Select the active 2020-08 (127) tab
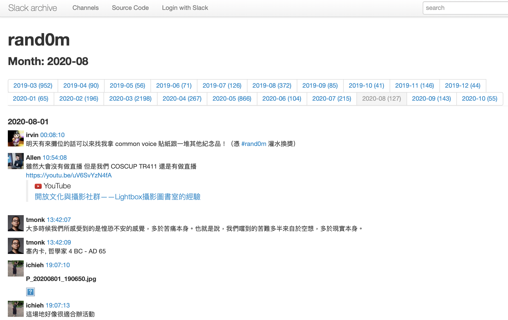 (x=381, y=99)
